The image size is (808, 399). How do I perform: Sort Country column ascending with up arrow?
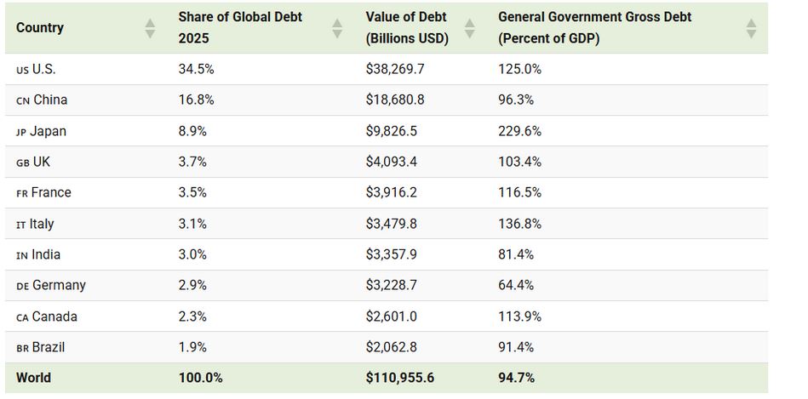coord(150,22)
